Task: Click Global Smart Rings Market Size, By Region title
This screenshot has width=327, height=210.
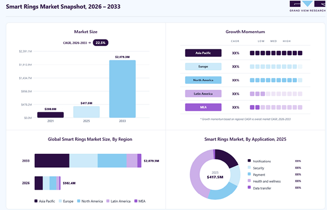Action: tap(90, 139)
